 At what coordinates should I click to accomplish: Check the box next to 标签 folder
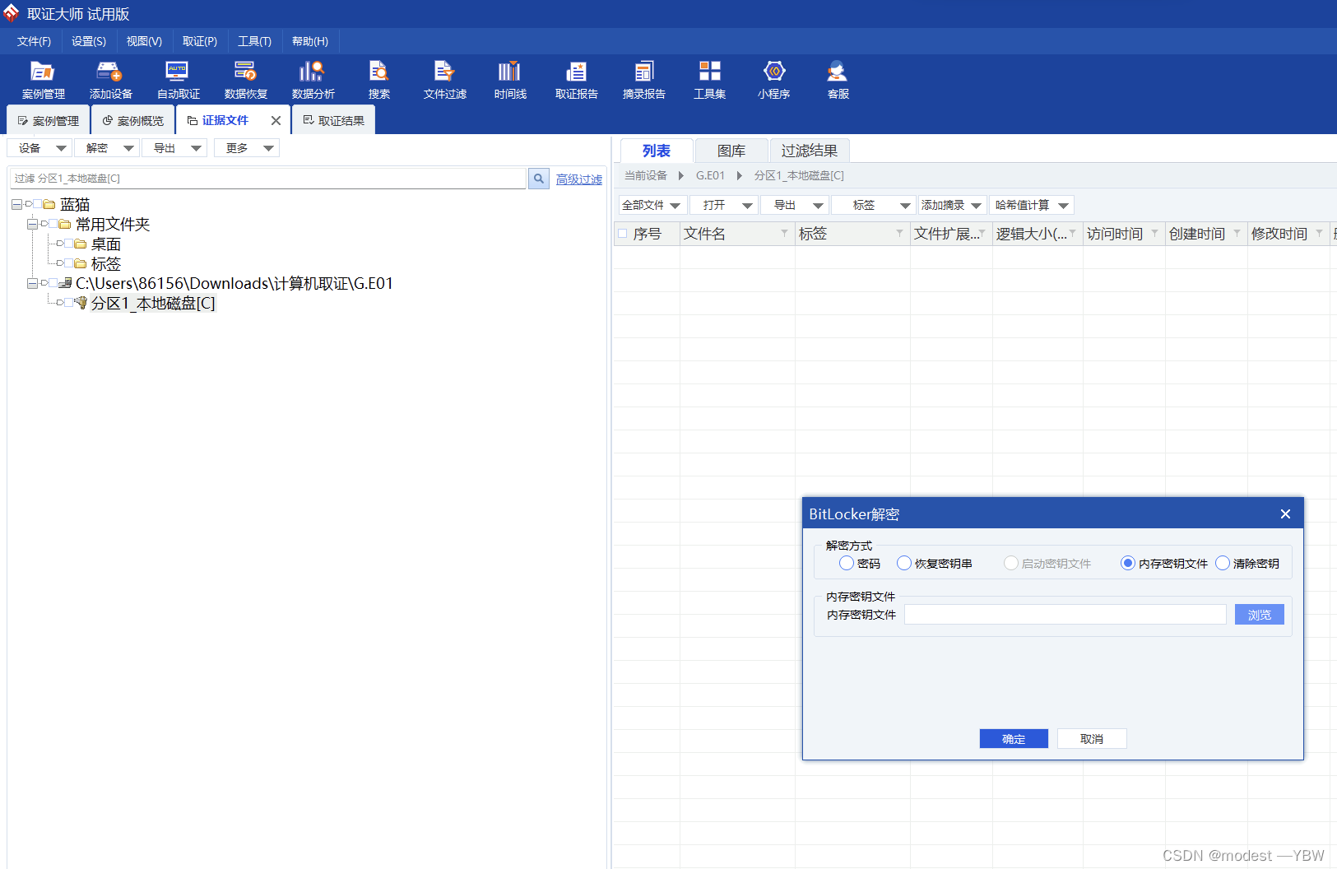(68, 263)
